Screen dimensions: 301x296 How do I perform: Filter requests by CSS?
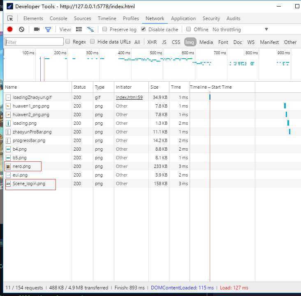coord(176,42)
